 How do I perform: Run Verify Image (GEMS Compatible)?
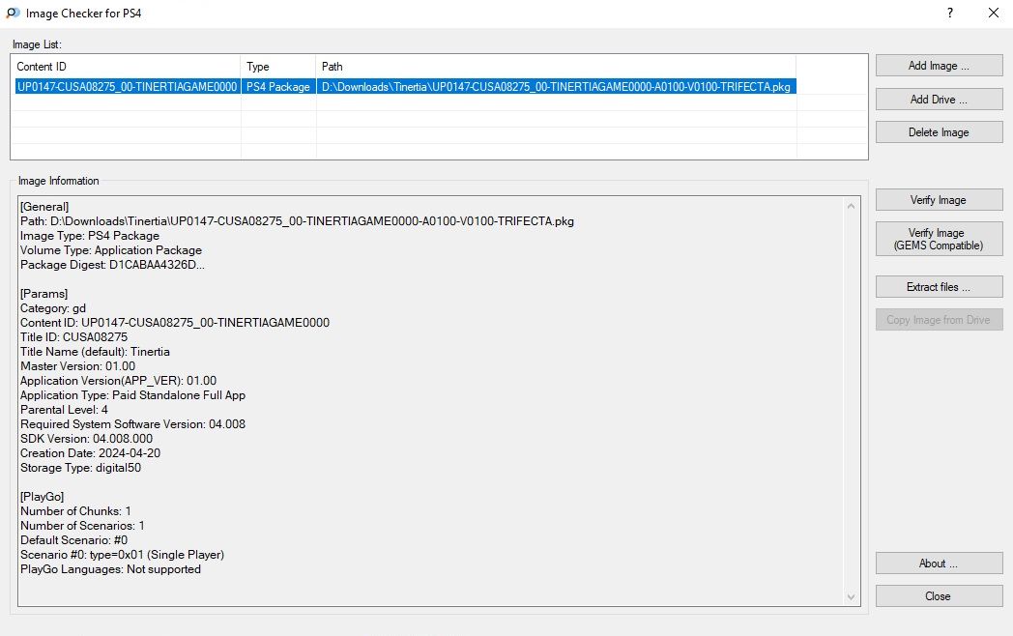click(x=939, y=239)
